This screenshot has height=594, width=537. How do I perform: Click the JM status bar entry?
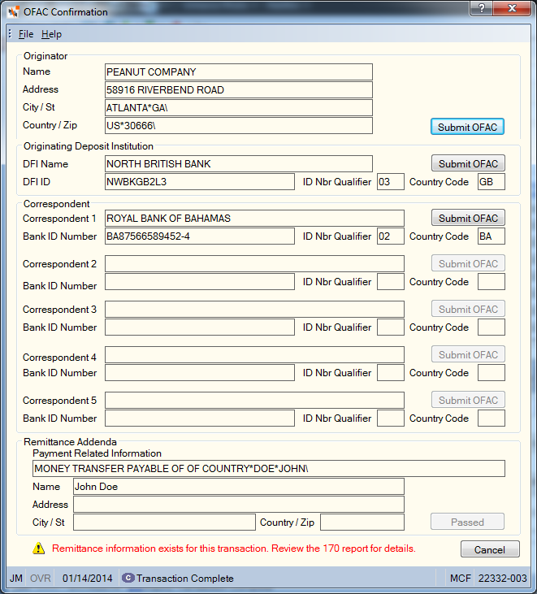click(x=16, y=578)
